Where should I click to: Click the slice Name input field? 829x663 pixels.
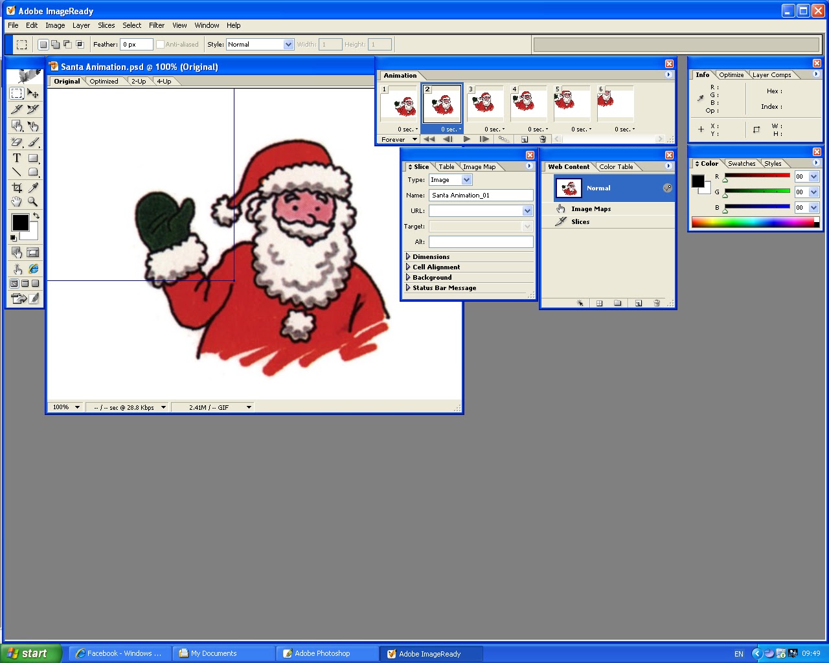[481, 196]
